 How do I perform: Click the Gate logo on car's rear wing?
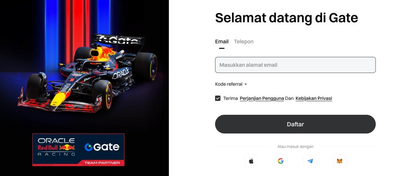point(118,40)
